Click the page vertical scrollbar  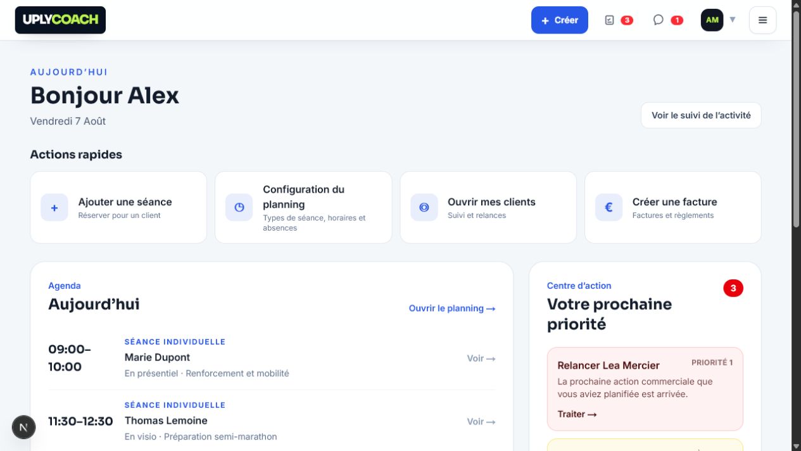tap(796, 120)
